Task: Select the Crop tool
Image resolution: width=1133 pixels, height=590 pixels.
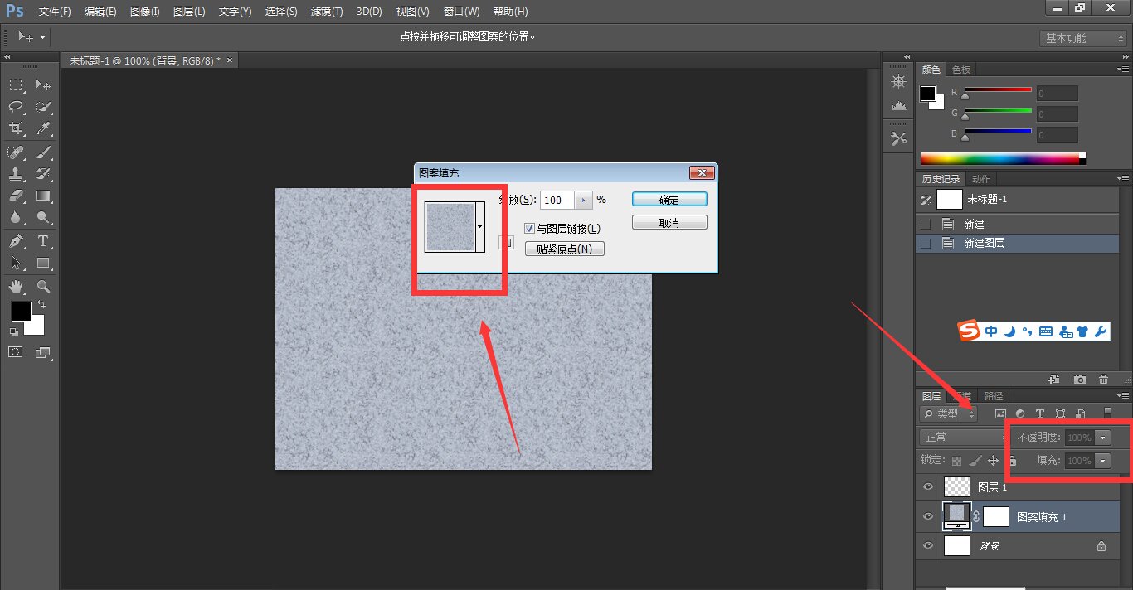Action: click(15, 128)
